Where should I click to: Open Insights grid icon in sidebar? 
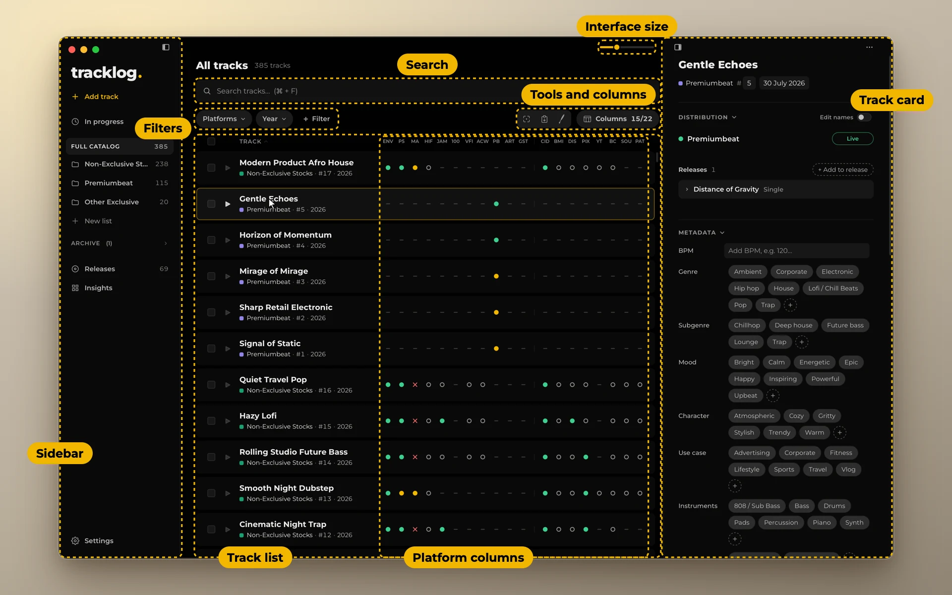point(75,288)
